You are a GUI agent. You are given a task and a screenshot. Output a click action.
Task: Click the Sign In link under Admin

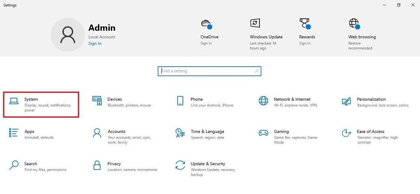(95, 44)
